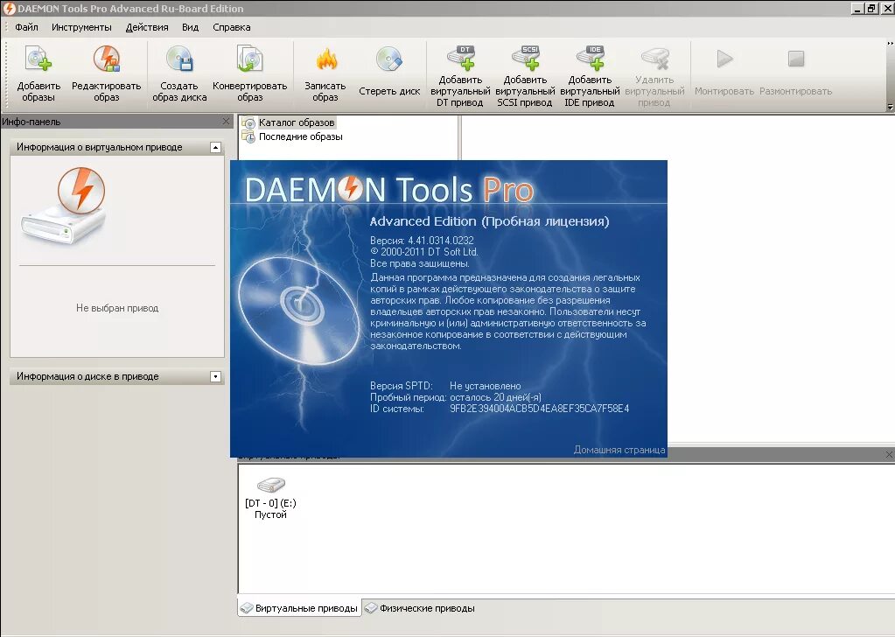Image resolution: width=895 pixels, height=637 pixels.
Task: Click the DAEMON Tools Pro splash title
Action: point(389,189)
